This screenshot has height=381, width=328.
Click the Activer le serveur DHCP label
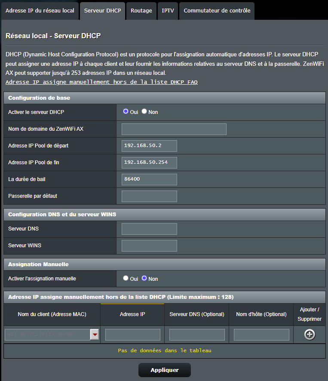pos(36,112)
